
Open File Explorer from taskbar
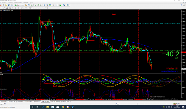[48, 107]
